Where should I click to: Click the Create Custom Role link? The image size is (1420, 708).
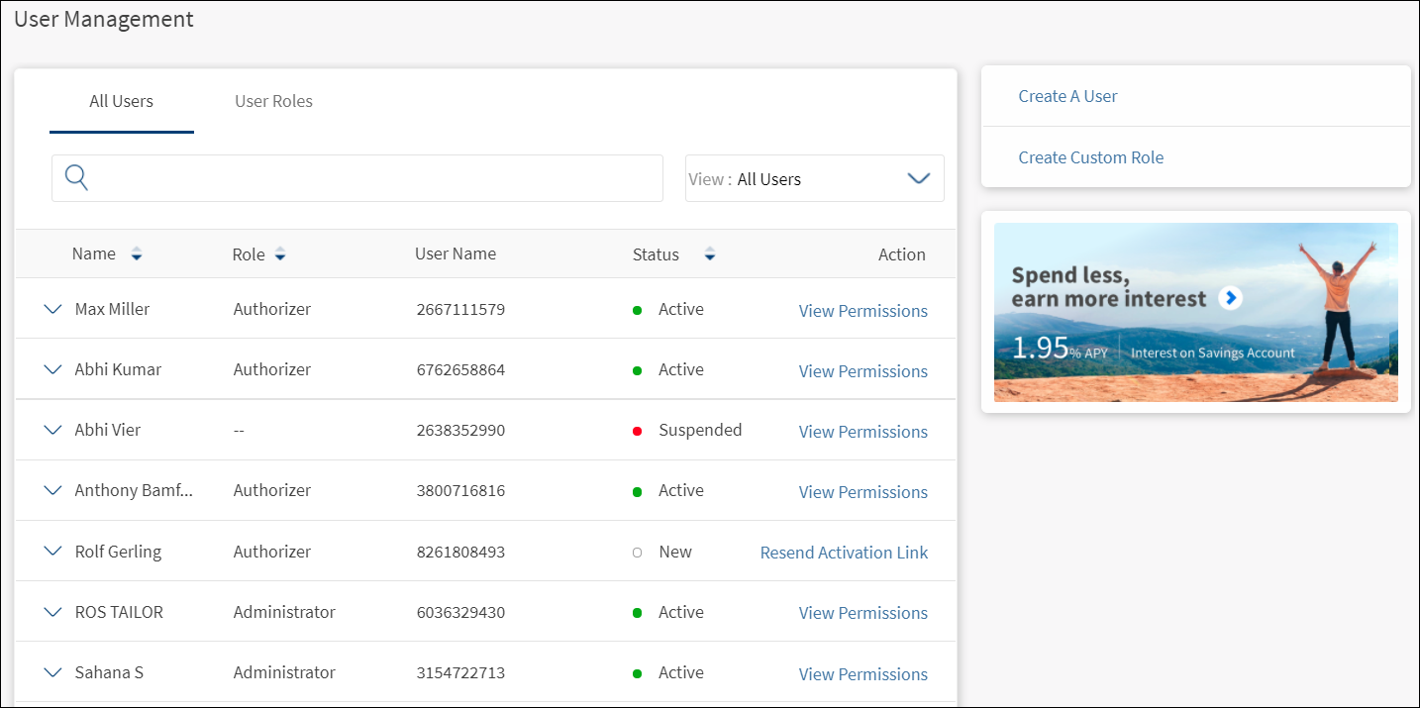tap(1090, 157)
